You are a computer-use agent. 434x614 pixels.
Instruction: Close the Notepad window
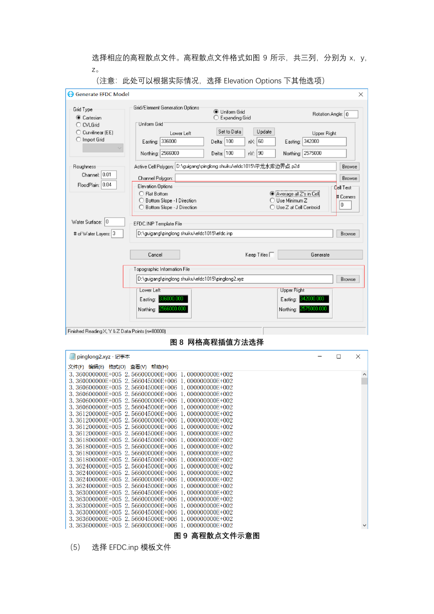tap(358, 356)
